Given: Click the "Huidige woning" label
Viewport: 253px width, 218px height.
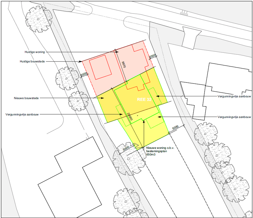Looking at the screenshot, I should pyautogui.click(x=35, y=52).
